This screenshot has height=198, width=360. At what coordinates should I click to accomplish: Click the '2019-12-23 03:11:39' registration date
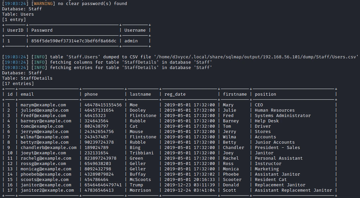(x=190, y=185)
